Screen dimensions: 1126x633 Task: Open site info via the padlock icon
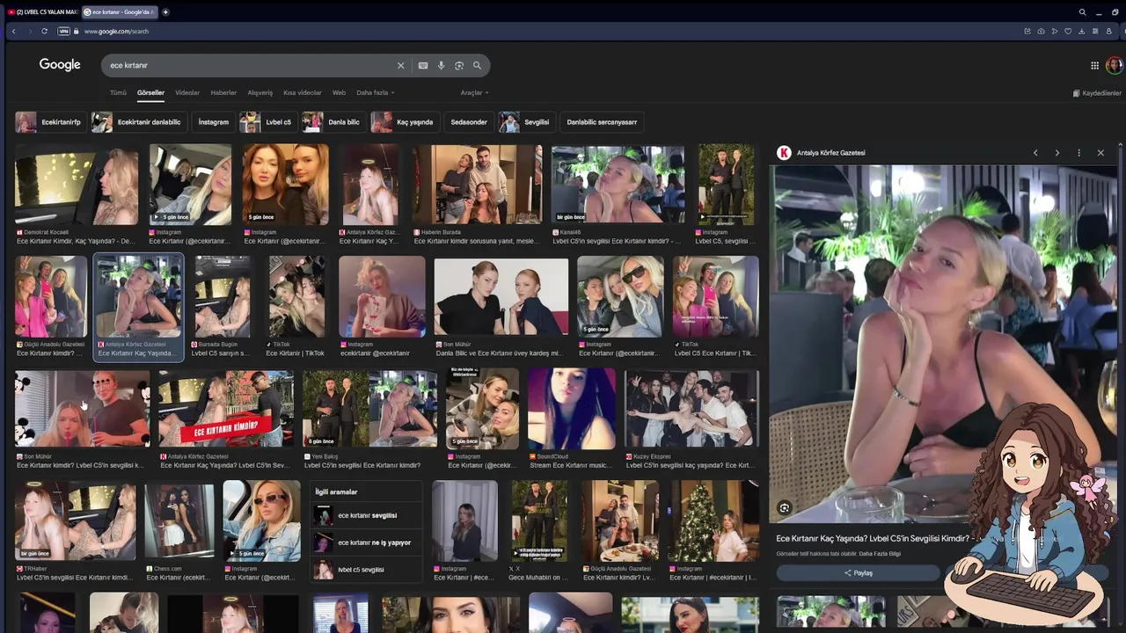pos(77,31)
